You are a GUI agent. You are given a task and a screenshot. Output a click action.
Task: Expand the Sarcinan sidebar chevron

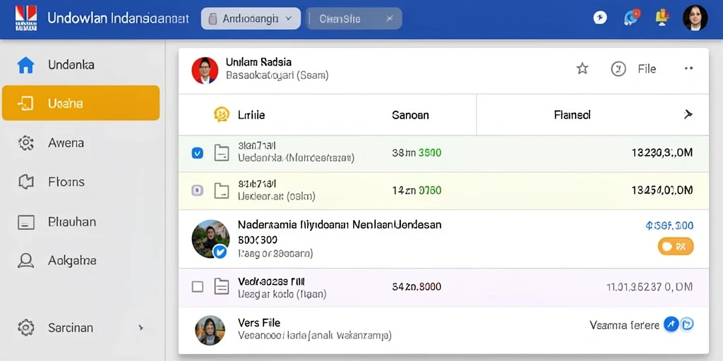point(141,328)
